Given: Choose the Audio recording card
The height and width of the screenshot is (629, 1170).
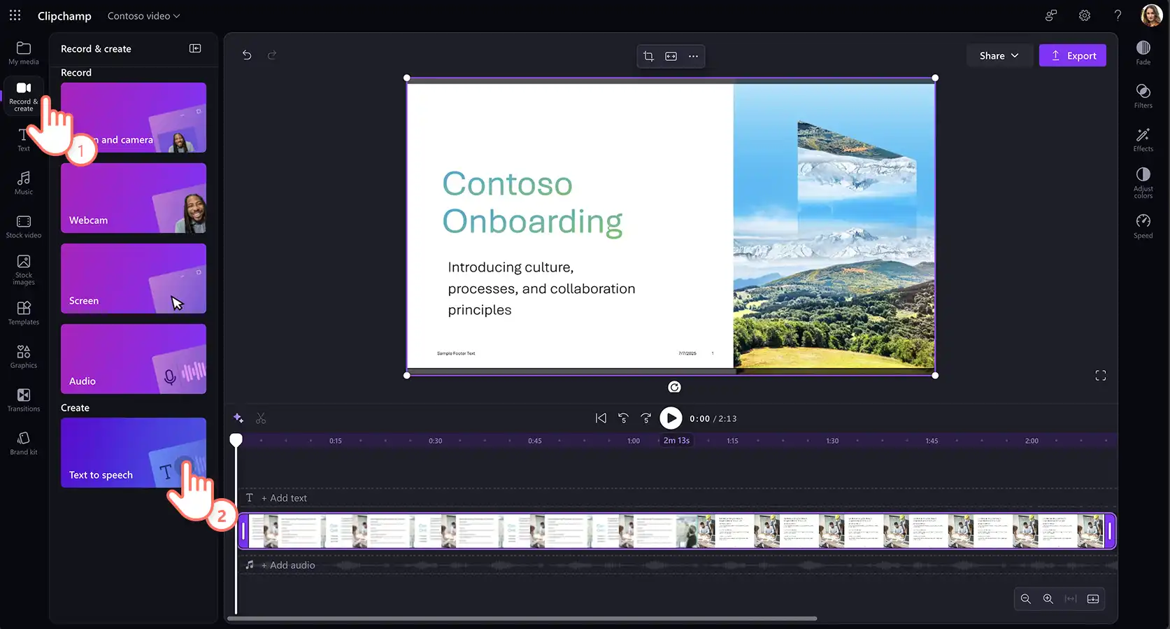Looking at the screenshot, I should (x=134, y=359).
